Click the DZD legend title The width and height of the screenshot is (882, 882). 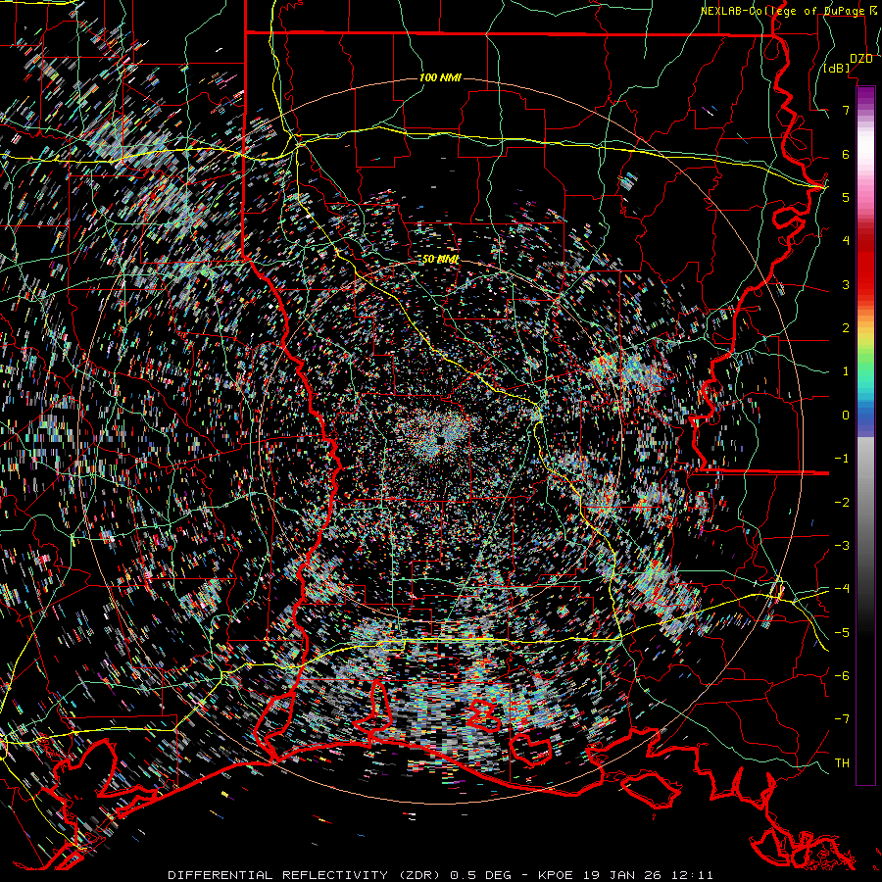tap(861, 59)
